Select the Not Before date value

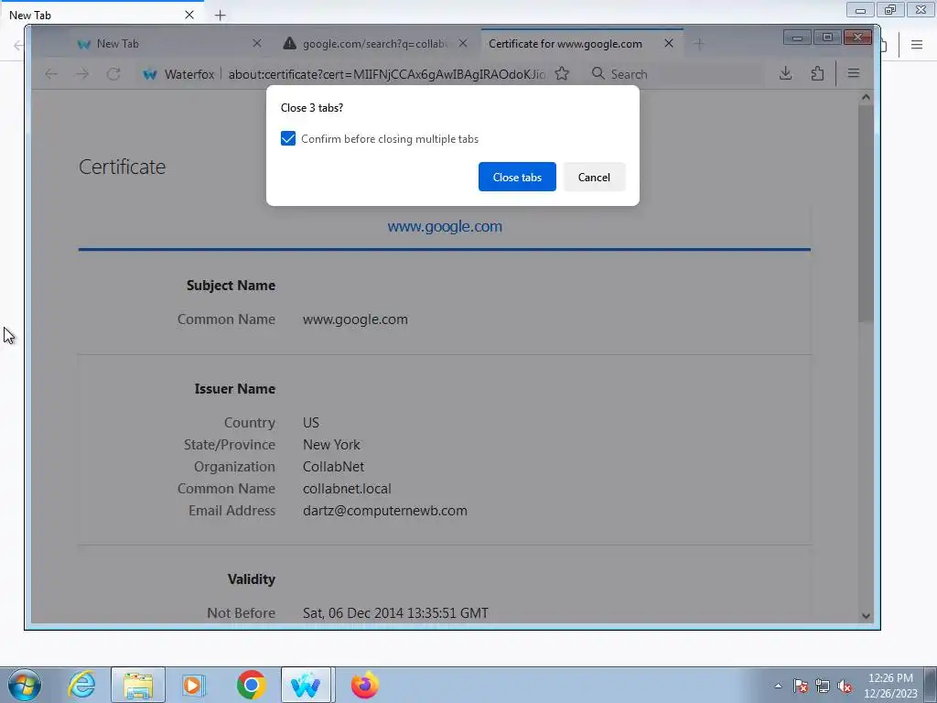[x=395, y=612]
